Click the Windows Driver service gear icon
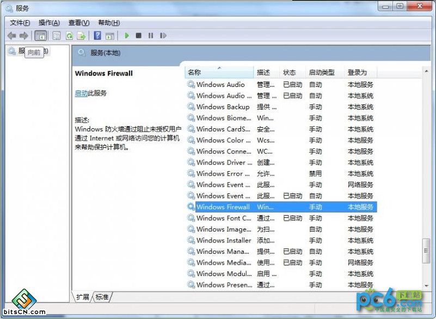The height and width of the screenshot is (319, 436). [x=191, y=162]
